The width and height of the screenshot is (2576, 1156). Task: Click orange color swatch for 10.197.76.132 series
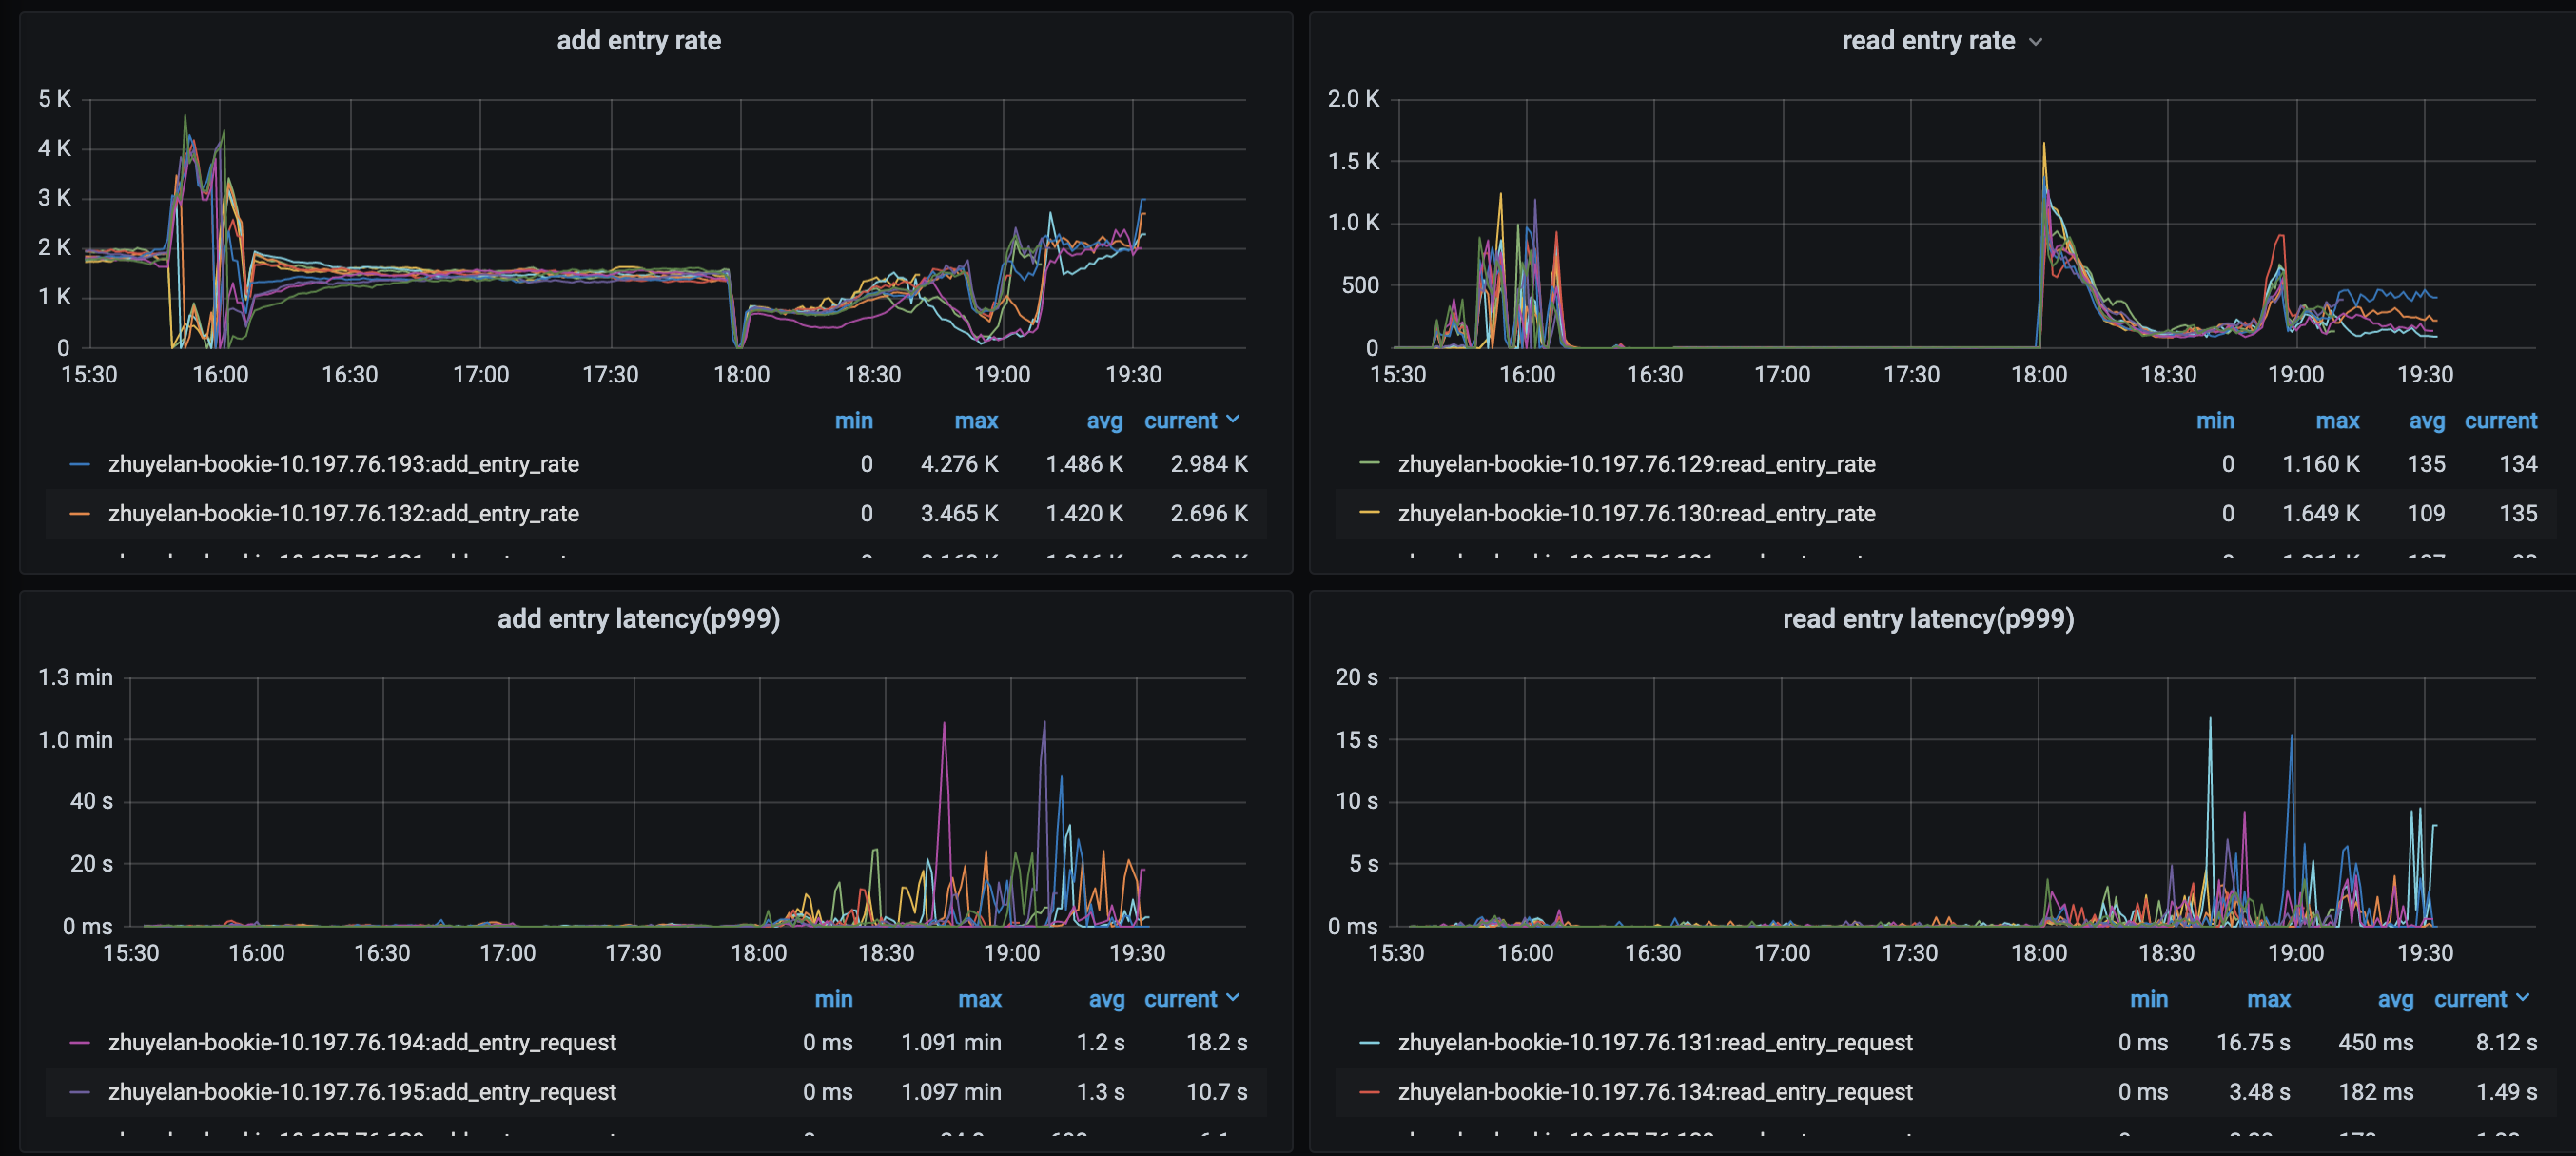click(x=80, y=514)
